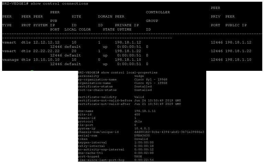
Task: Click the public IP 198.18.1.12
Action: coord(238,42)
